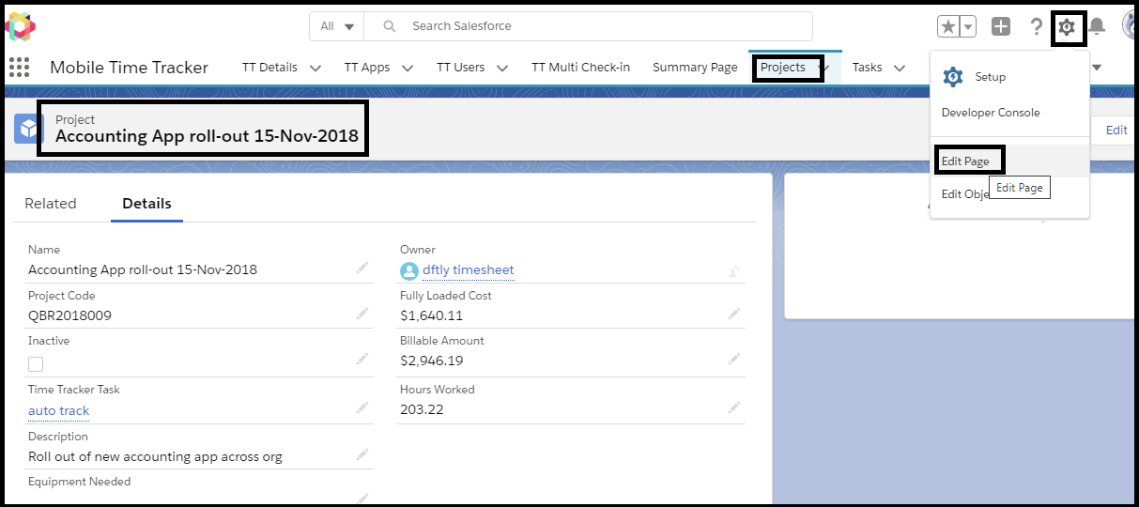Open the Tasks tab

[867, 67]
